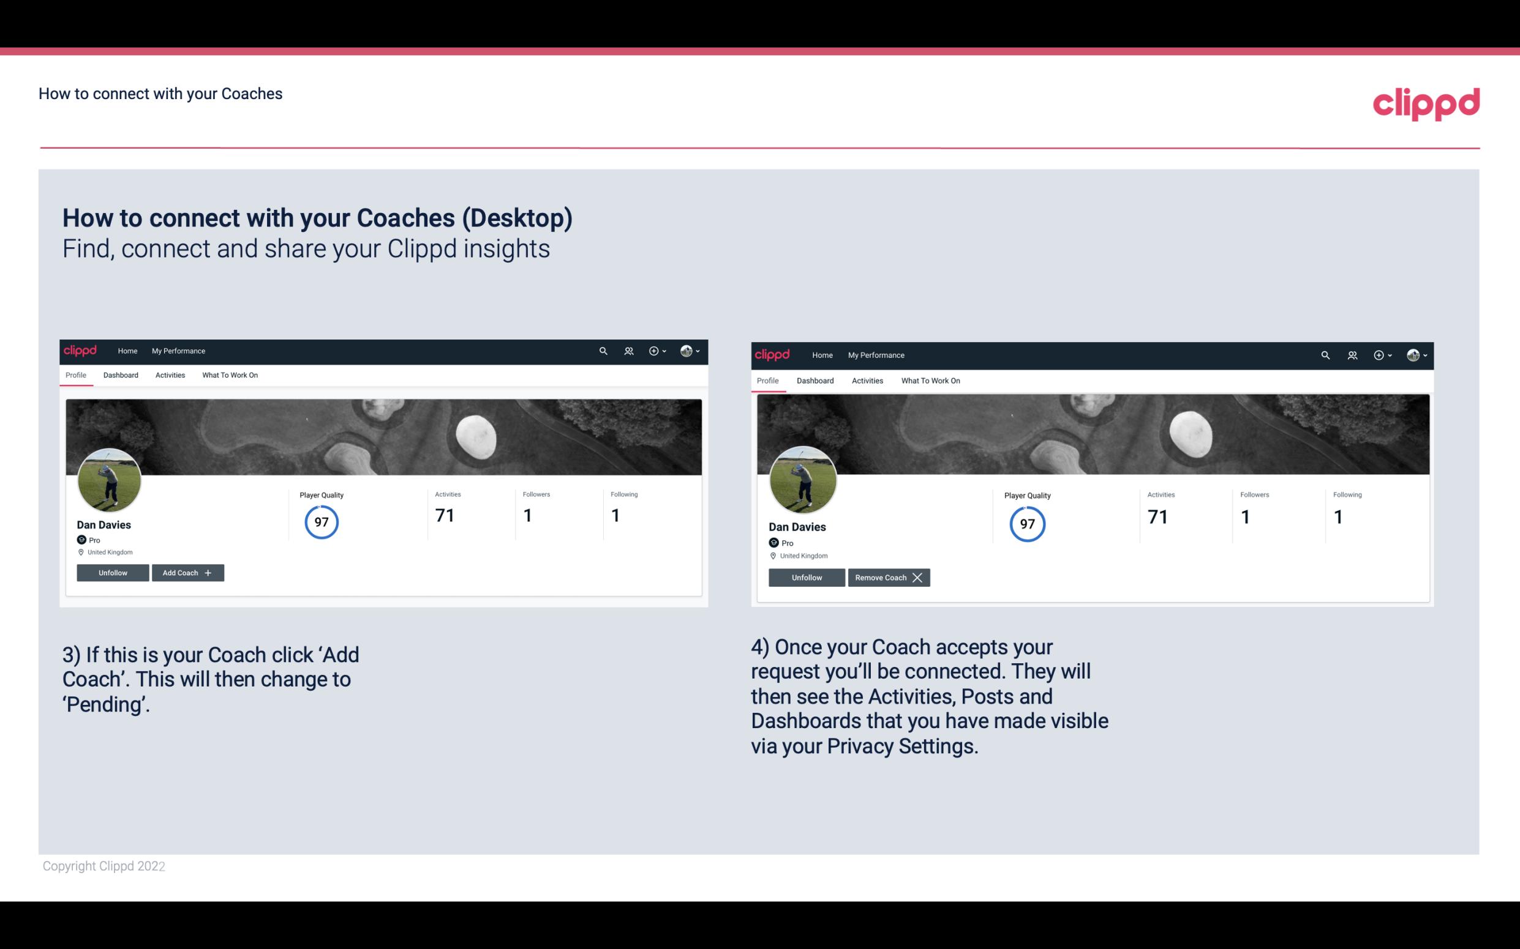The width and height of the screenshot is (1520, 949).
Task: Expand 'My Performance' dropdown in left nav
Action: 177,350
